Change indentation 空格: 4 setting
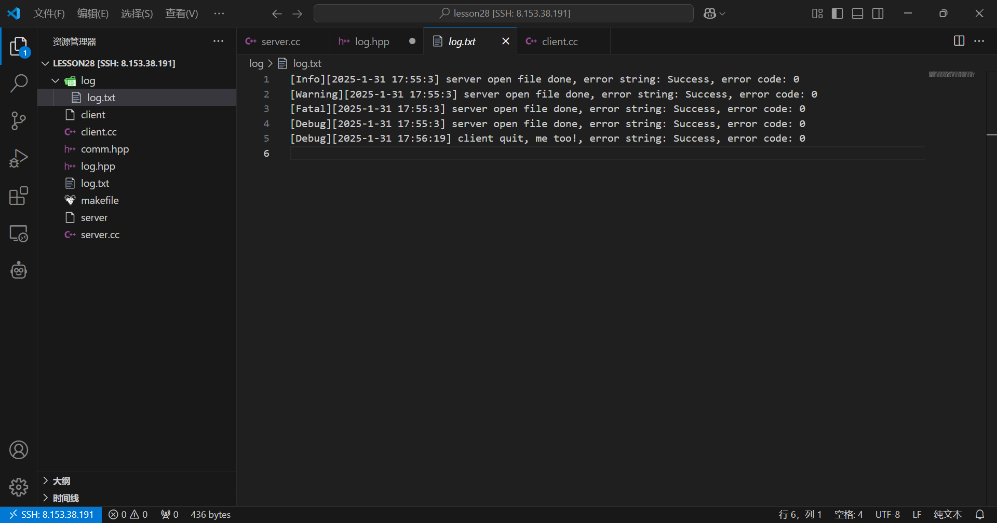997x523 pixels. pos(848,515)
